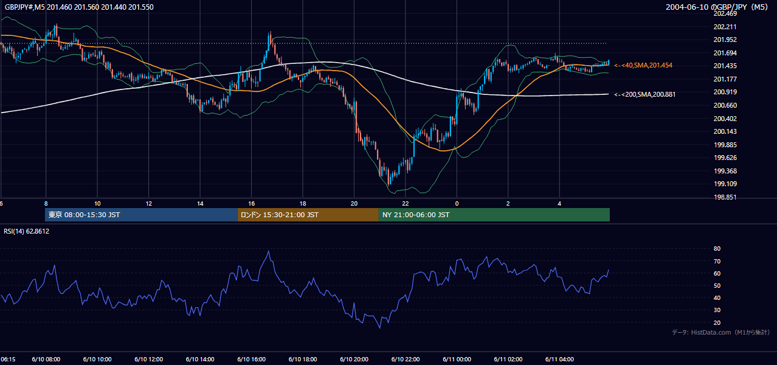
Task: Click RSI scale value 60
Action: click(717, 273)
